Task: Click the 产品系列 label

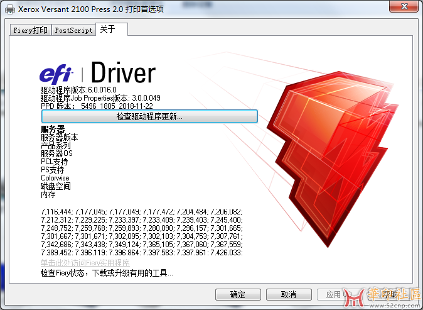Action: (x=56, y=145)
